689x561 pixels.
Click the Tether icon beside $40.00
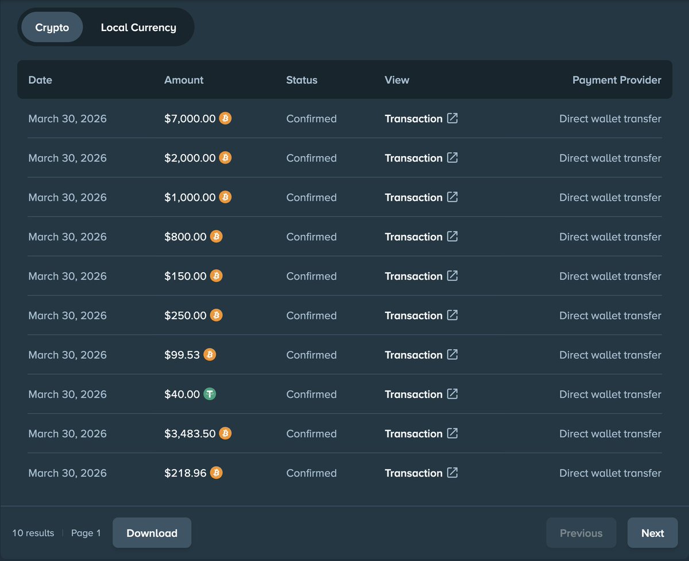[x=210, y=394]
